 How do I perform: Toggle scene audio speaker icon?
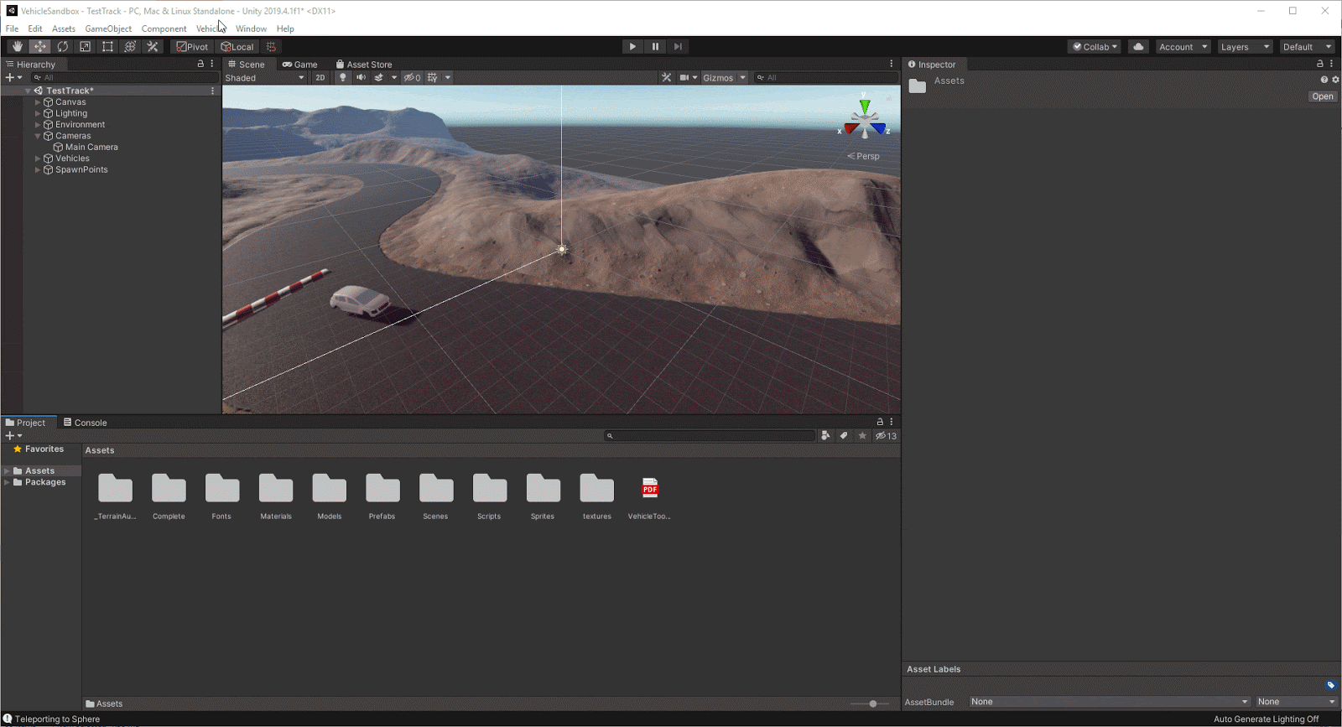tap(361, 78)
